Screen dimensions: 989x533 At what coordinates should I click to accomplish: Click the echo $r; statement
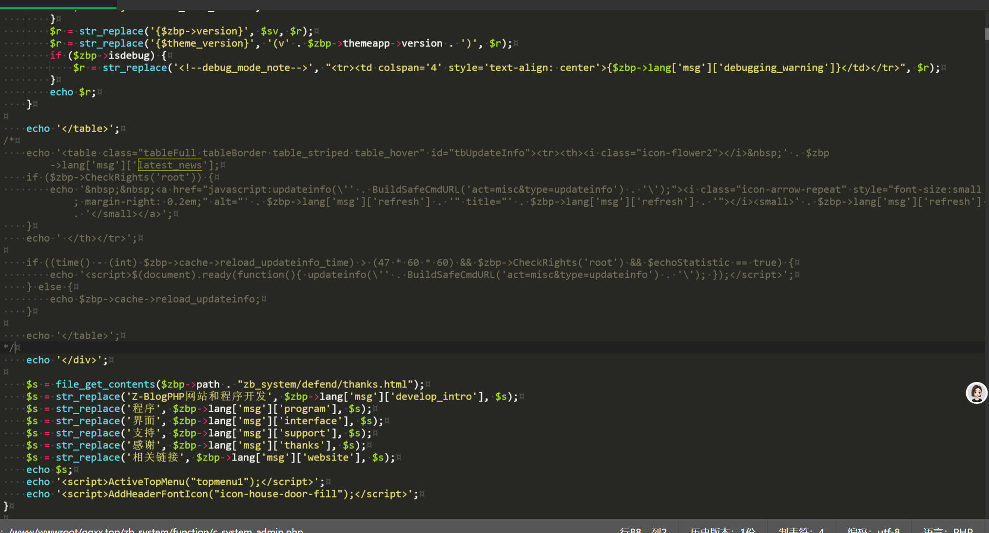(x=73, y=92)
